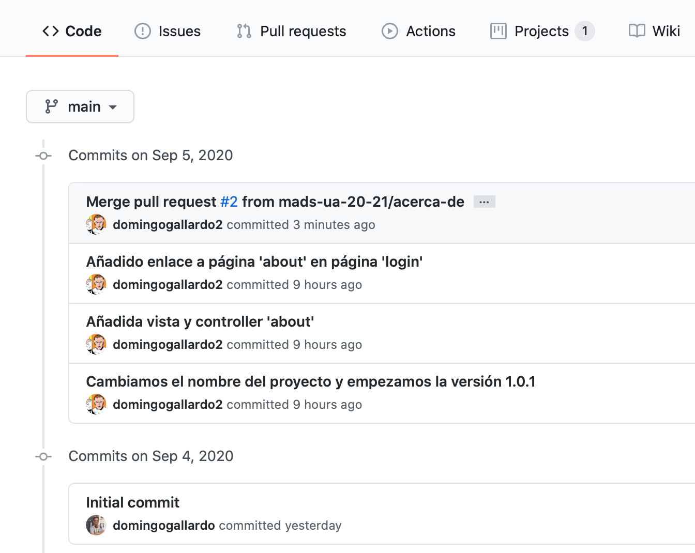Click the Projects board icon
The height and width of the screenshot is (553, 695).
(498, 31)
